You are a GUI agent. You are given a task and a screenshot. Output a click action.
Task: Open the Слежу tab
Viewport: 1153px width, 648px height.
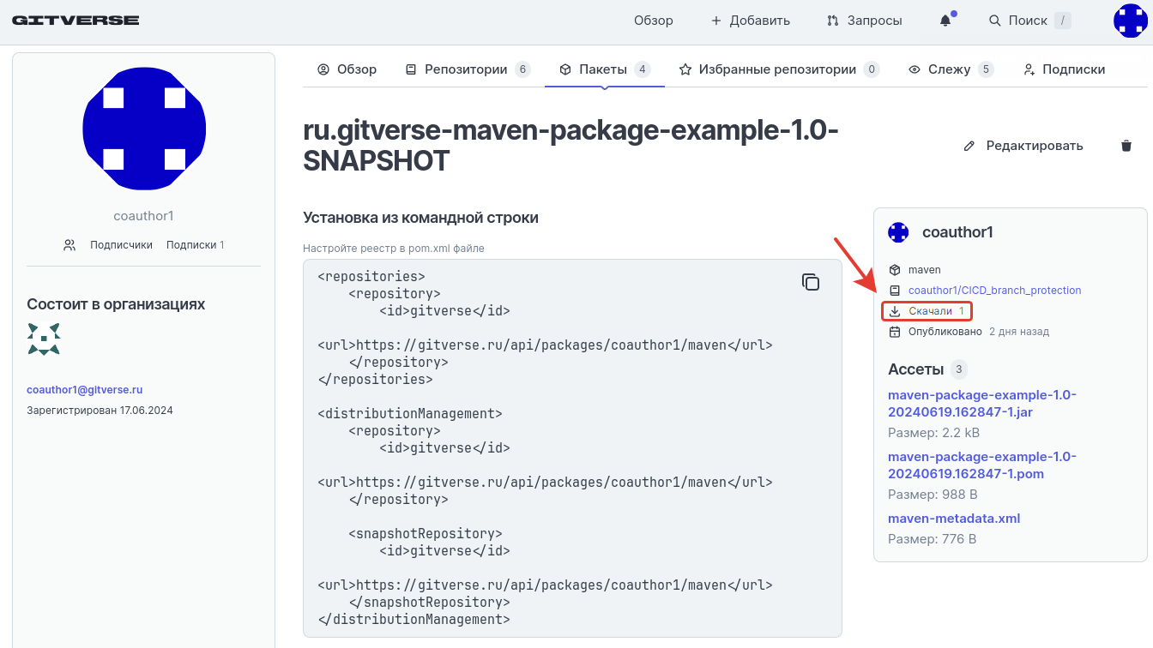951,69
